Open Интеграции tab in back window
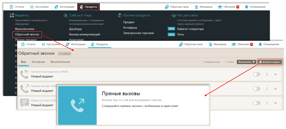This screenshot has height=129, width=286. pos(65,7)
